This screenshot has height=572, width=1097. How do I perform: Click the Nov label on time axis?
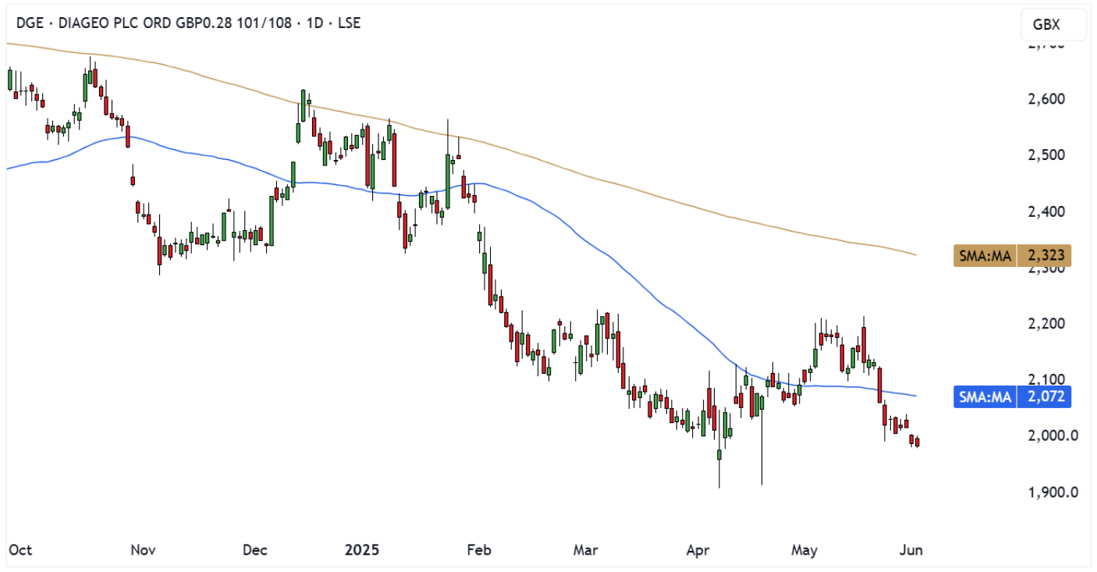pos(143,550)
